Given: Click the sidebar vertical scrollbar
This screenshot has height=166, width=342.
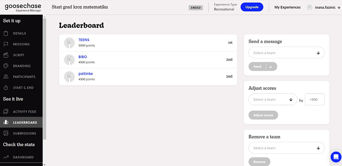Looking at the screenshot, I should pos(44,76).
